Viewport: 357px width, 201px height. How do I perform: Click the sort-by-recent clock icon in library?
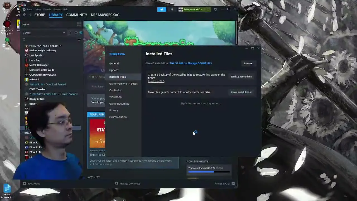pos(76,33)
